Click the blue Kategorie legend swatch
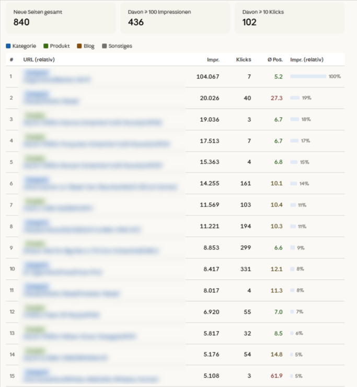 (8, 46)
